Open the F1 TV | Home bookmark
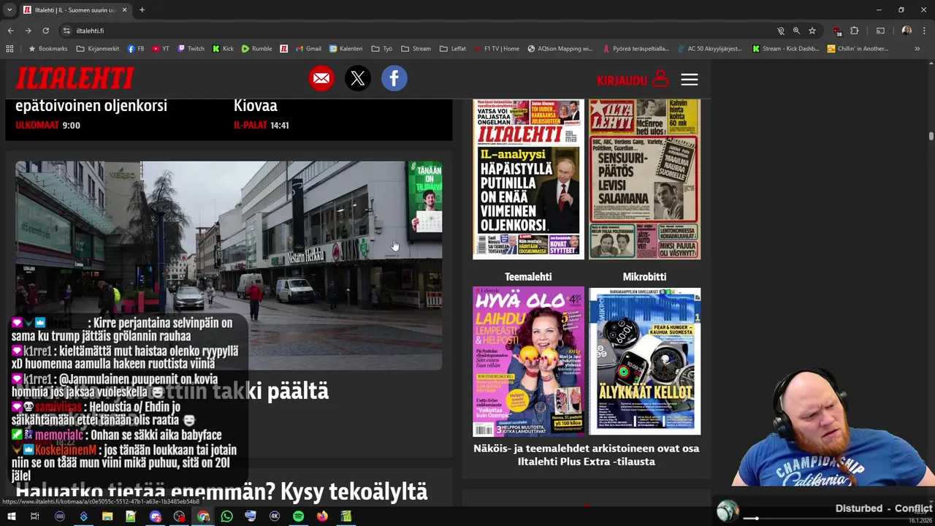The image size is (935, 526). [497, 49]
